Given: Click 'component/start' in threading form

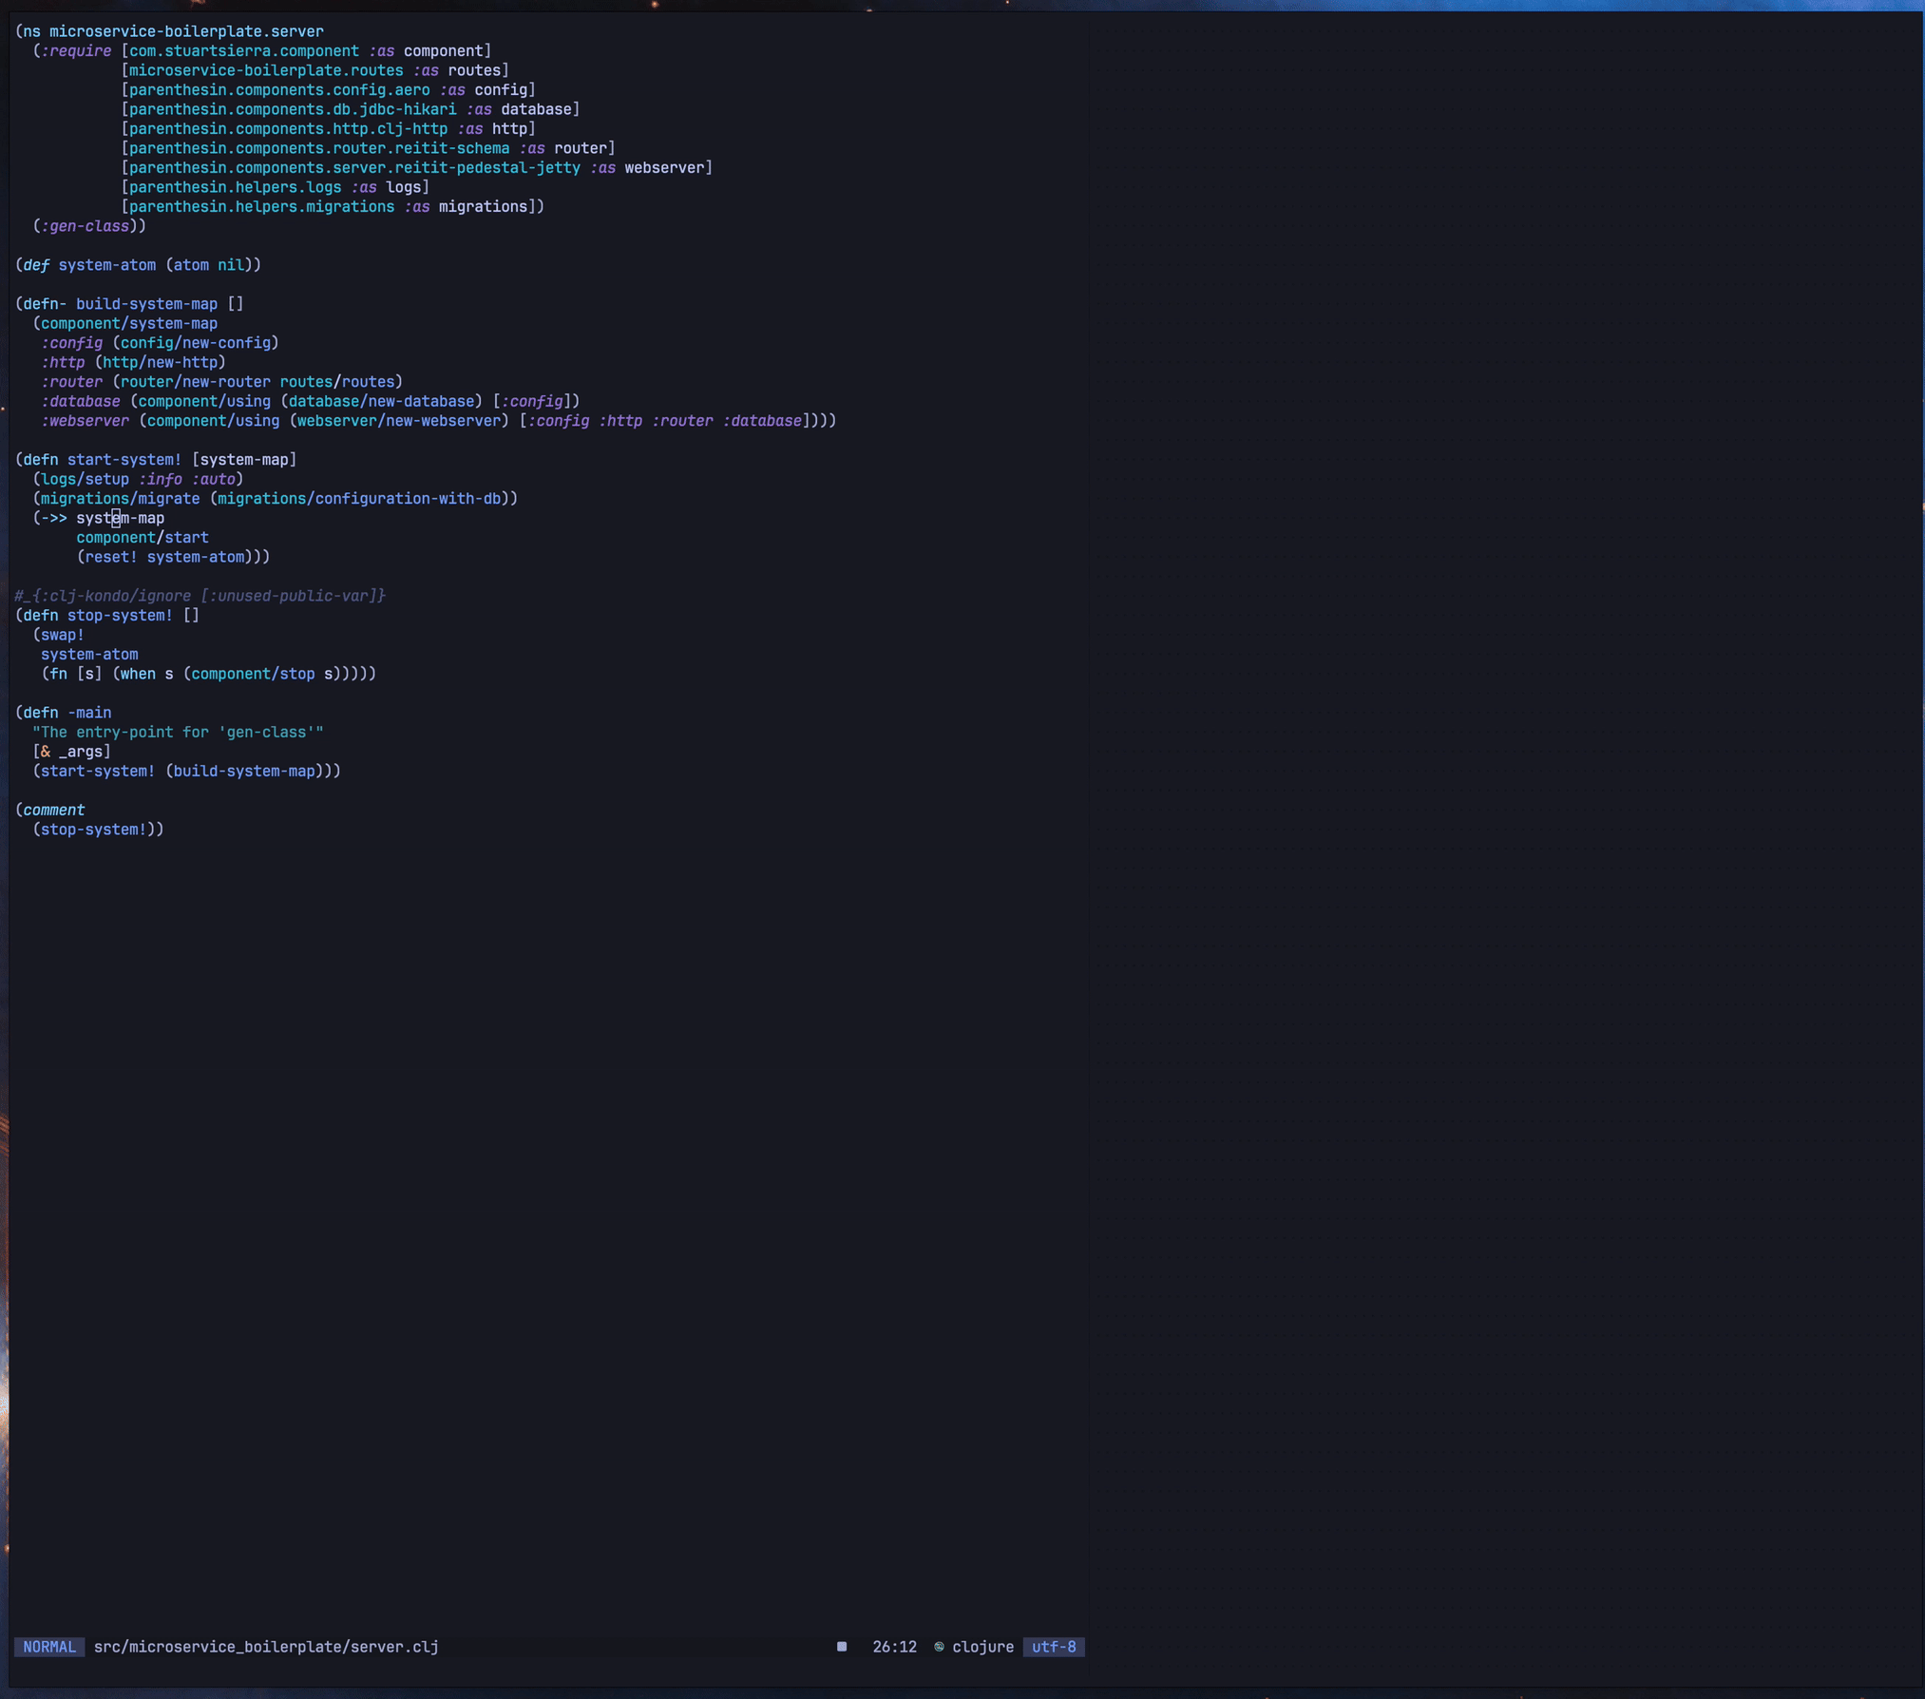Looking at the screenshot, I should (x=143, y=538).
